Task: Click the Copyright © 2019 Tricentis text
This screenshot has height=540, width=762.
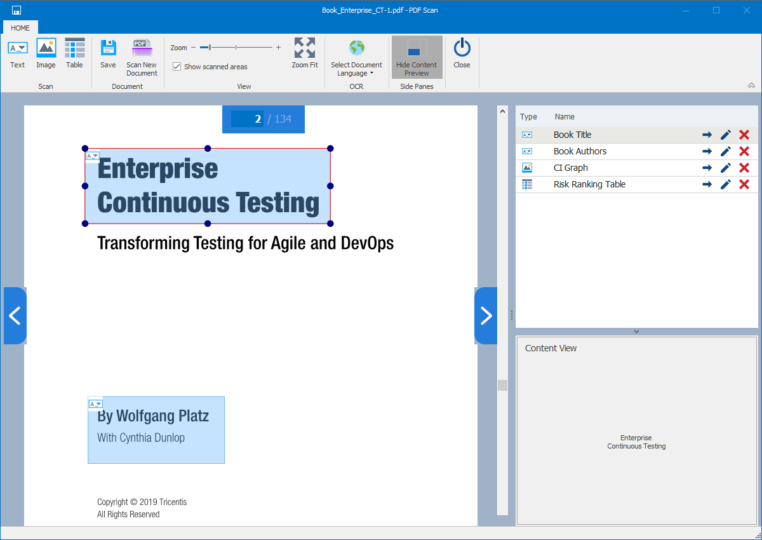Action: point(142,502)
